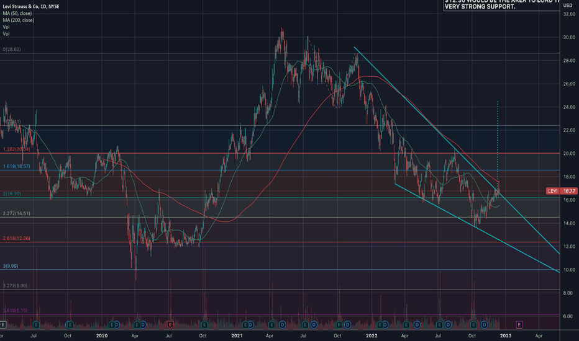Click the dividend marker in Nov 2021

(347, 325)
